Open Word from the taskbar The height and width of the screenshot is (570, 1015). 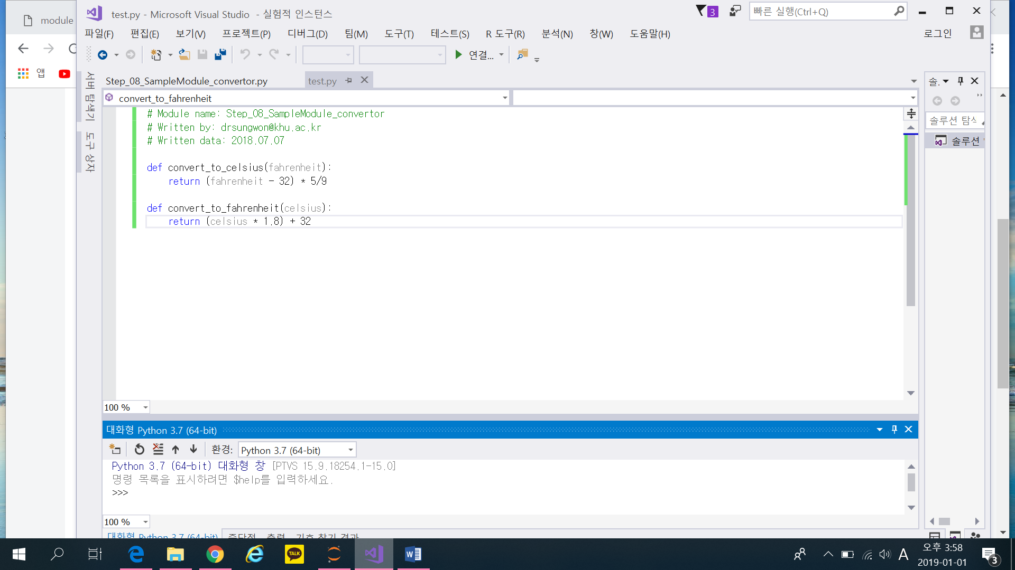tap(413, 554)
